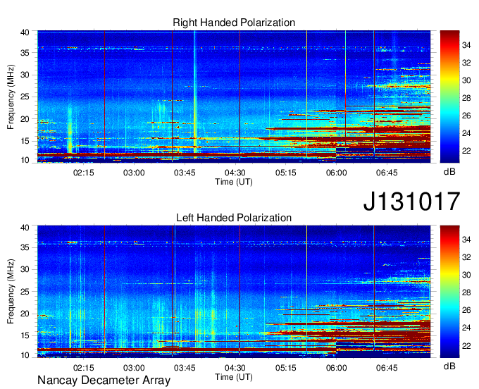Click the 22 dB mark on the Right Handed colorbar
This screenshot has height=389, width=479.
[x=466, y=151]
